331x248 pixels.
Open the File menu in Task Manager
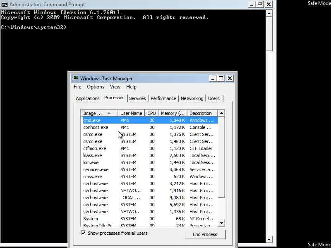point(77,87)
